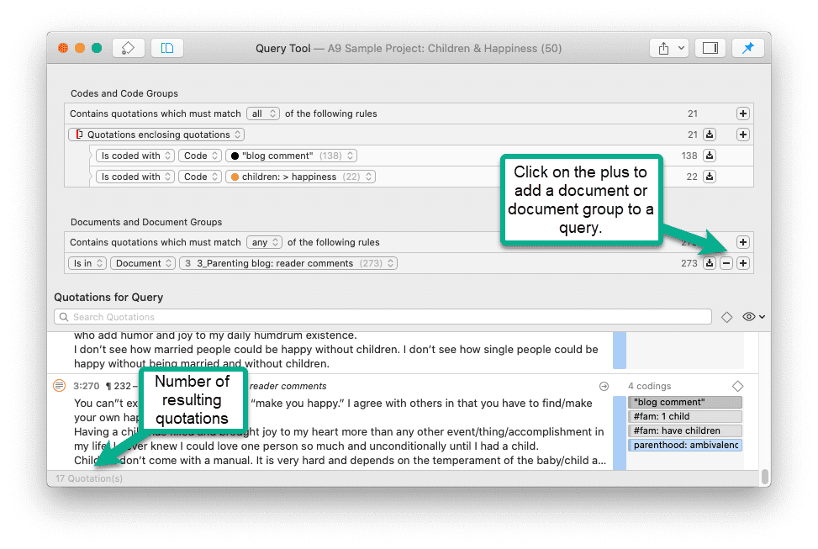Click the diamond icon next to 4 codings

(x=737, y=386)
